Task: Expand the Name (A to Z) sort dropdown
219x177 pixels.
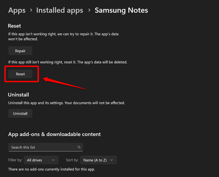Action: coord(98,160)
